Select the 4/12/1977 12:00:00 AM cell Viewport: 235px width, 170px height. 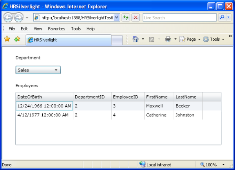tap(44, 115)
